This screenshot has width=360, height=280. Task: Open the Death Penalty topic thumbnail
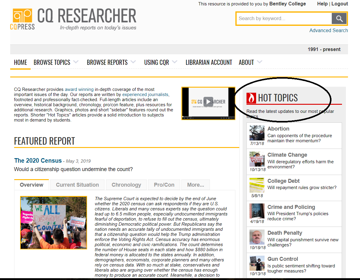[257, 237]
